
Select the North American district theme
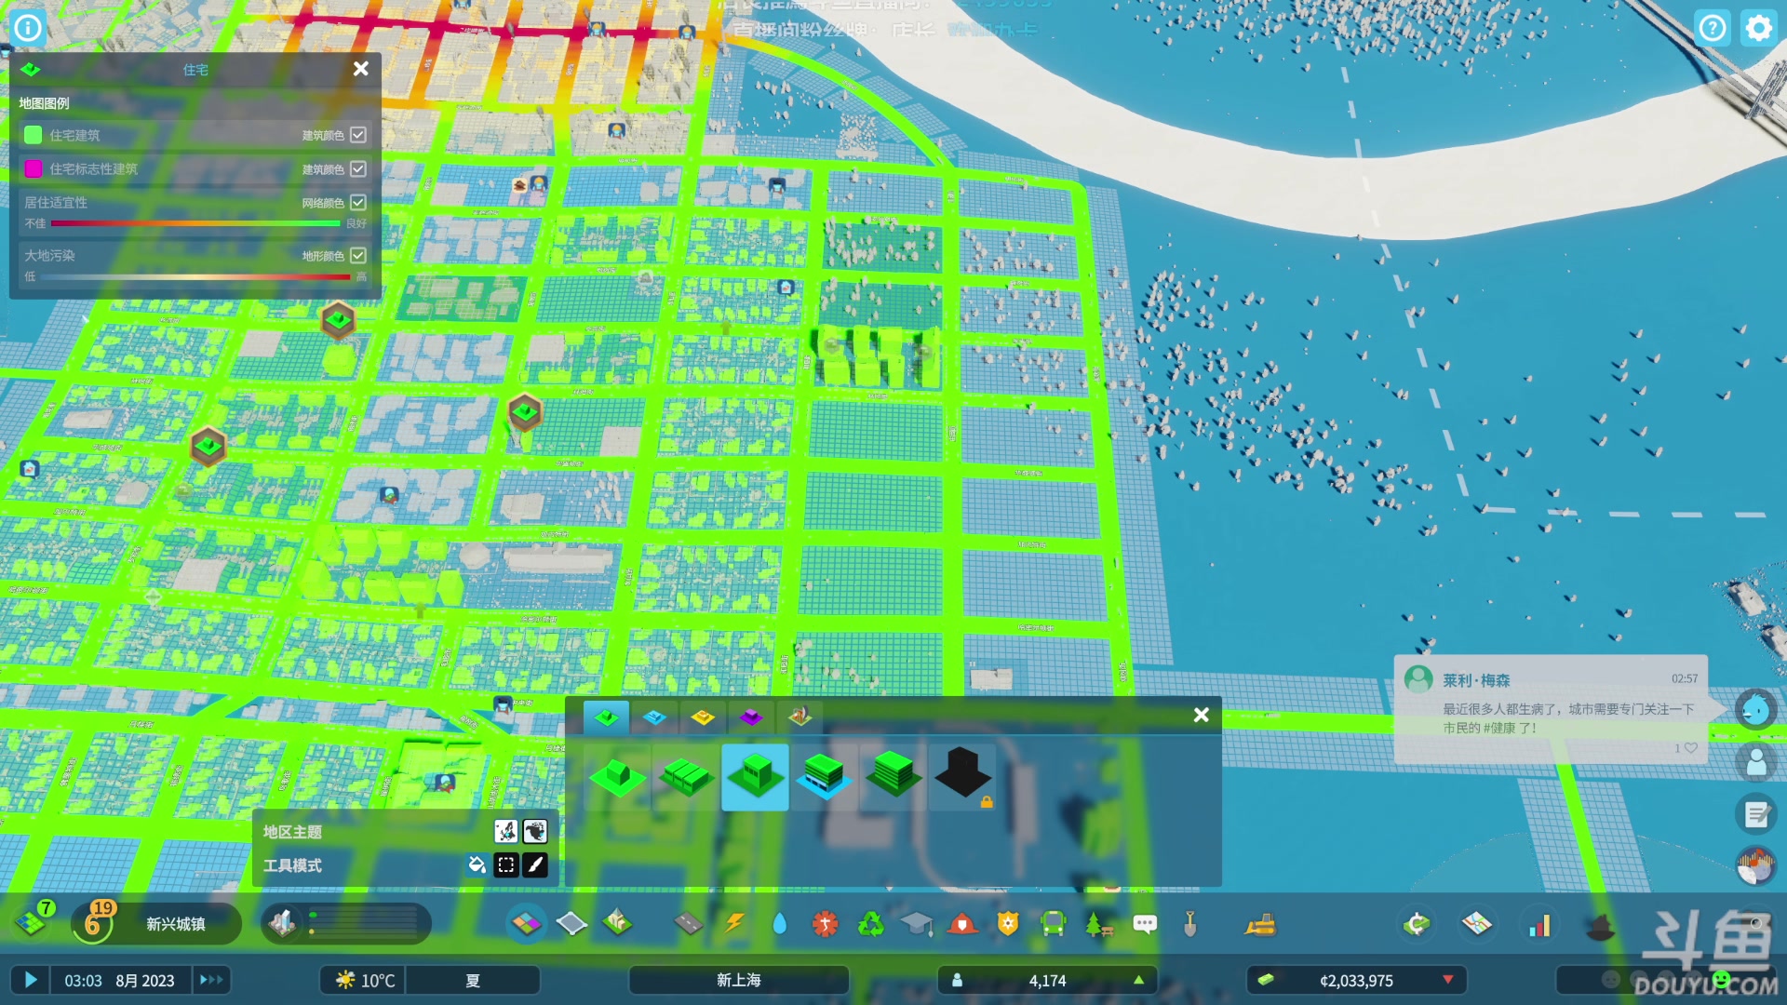click(535, 831)
